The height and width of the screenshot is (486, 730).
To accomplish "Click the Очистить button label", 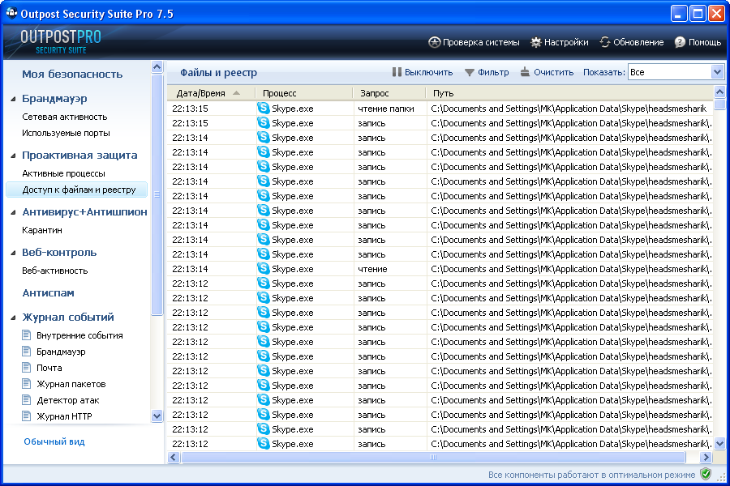I will pyautogui.click(x=553, y=72).
